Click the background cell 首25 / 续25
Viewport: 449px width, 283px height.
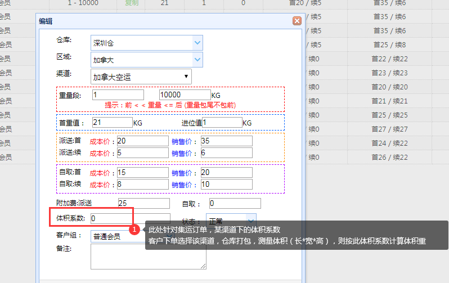(x=389, y=115)
